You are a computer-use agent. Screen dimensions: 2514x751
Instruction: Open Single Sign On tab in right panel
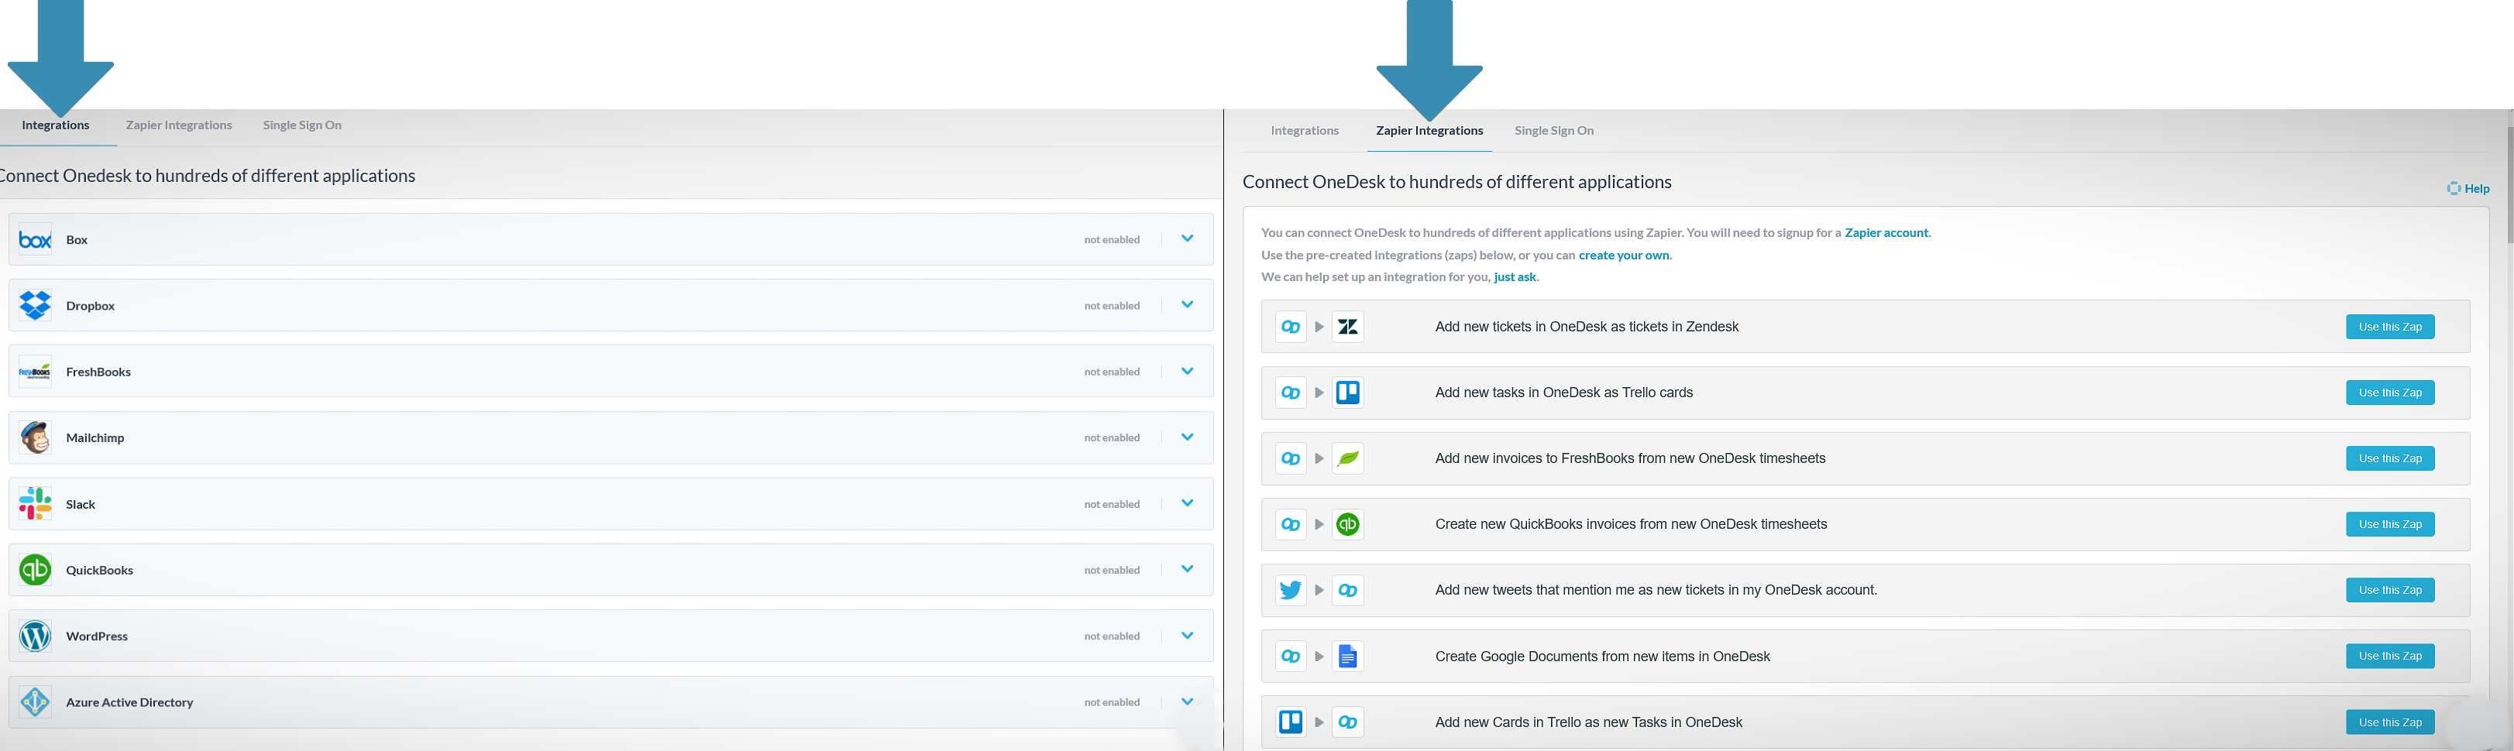click(x=1553, y=131)
